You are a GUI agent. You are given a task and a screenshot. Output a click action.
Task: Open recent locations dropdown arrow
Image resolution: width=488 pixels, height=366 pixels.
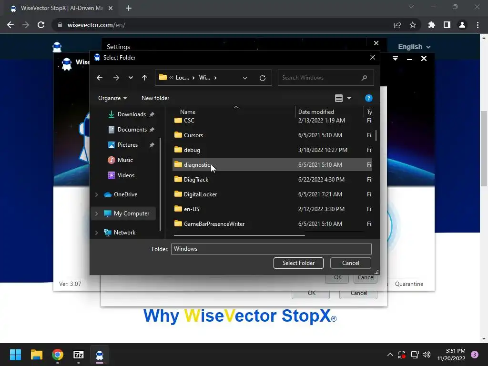tap(131, 78)
